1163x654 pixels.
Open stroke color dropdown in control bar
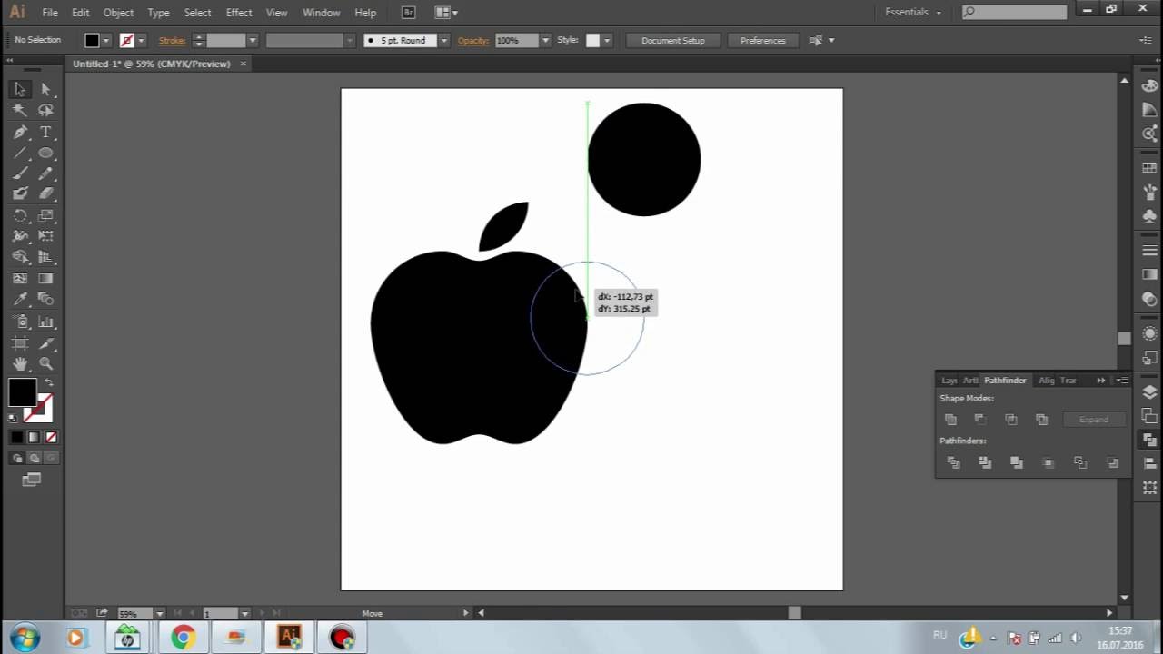[141, 40]
